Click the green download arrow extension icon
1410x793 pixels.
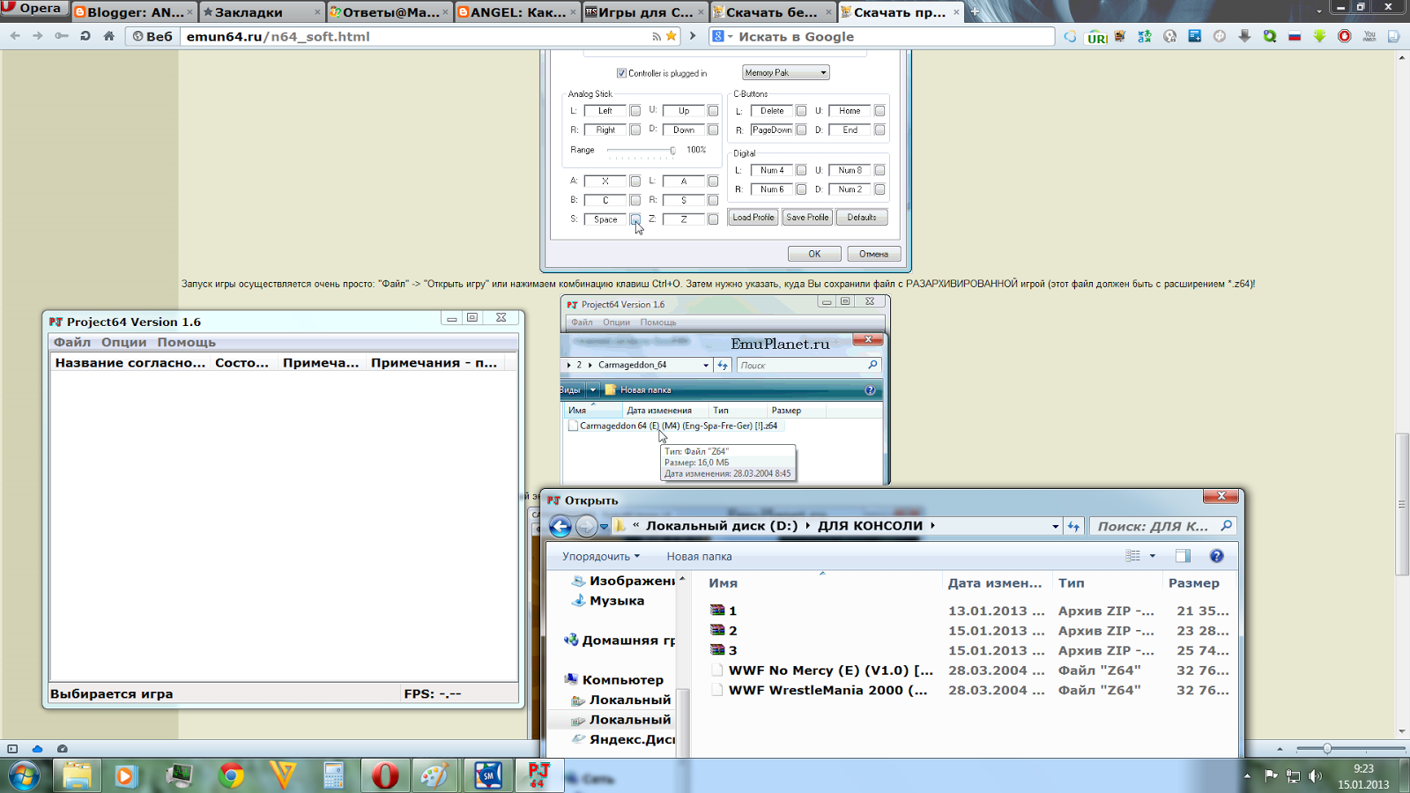pos(1319,36)
